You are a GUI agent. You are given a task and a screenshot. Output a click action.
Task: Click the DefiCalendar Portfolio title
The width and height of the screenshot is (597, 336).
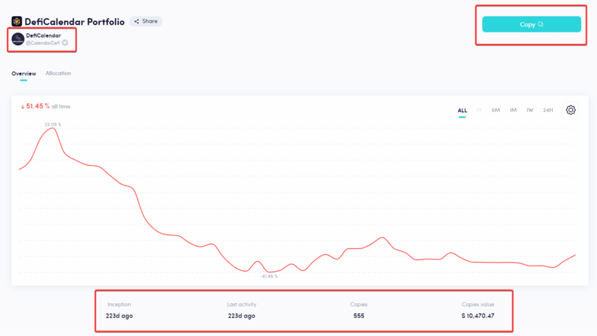pos(75,22)
